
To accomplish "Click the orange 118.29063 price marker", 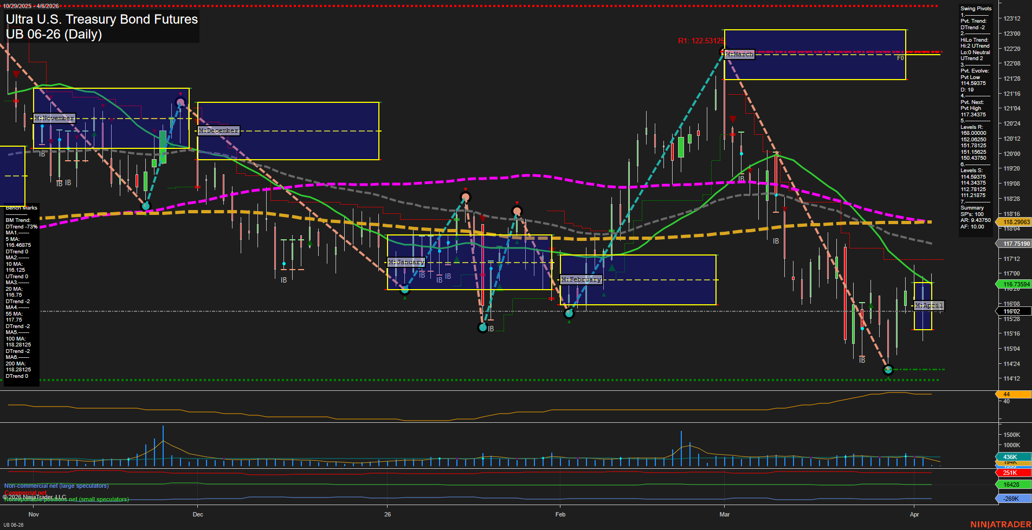I will (1015, 222).
